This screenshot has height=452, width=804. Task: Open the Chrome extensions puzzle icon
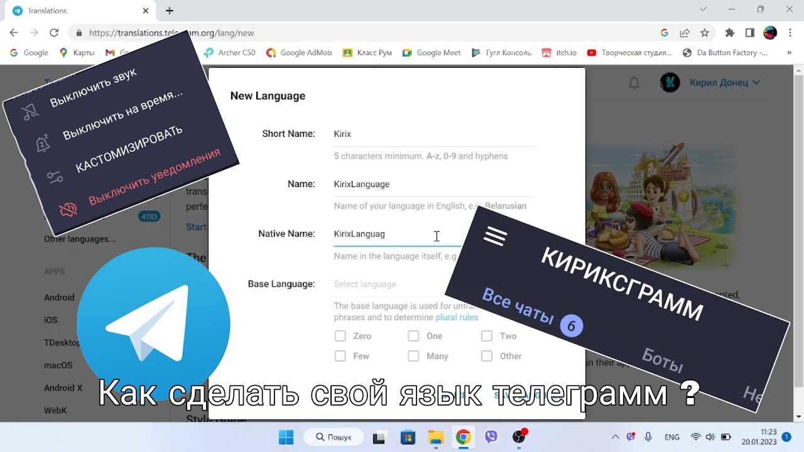(x=730, y=33)
